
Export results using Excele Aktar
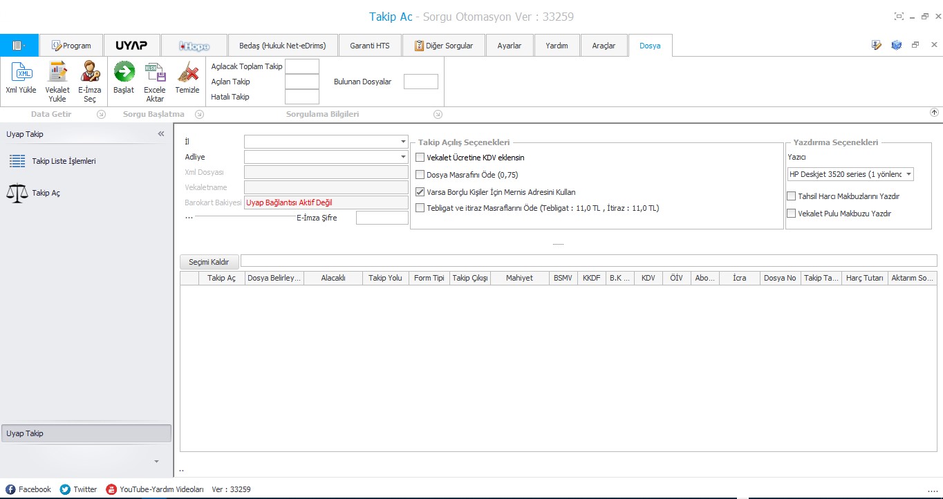pos(155,82)
